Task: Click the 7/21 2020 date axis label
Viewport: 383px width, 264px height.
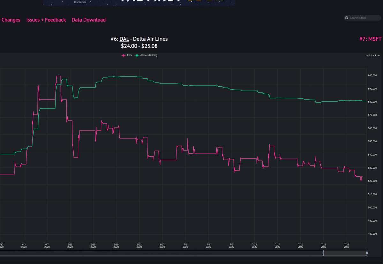Action: 300,246
